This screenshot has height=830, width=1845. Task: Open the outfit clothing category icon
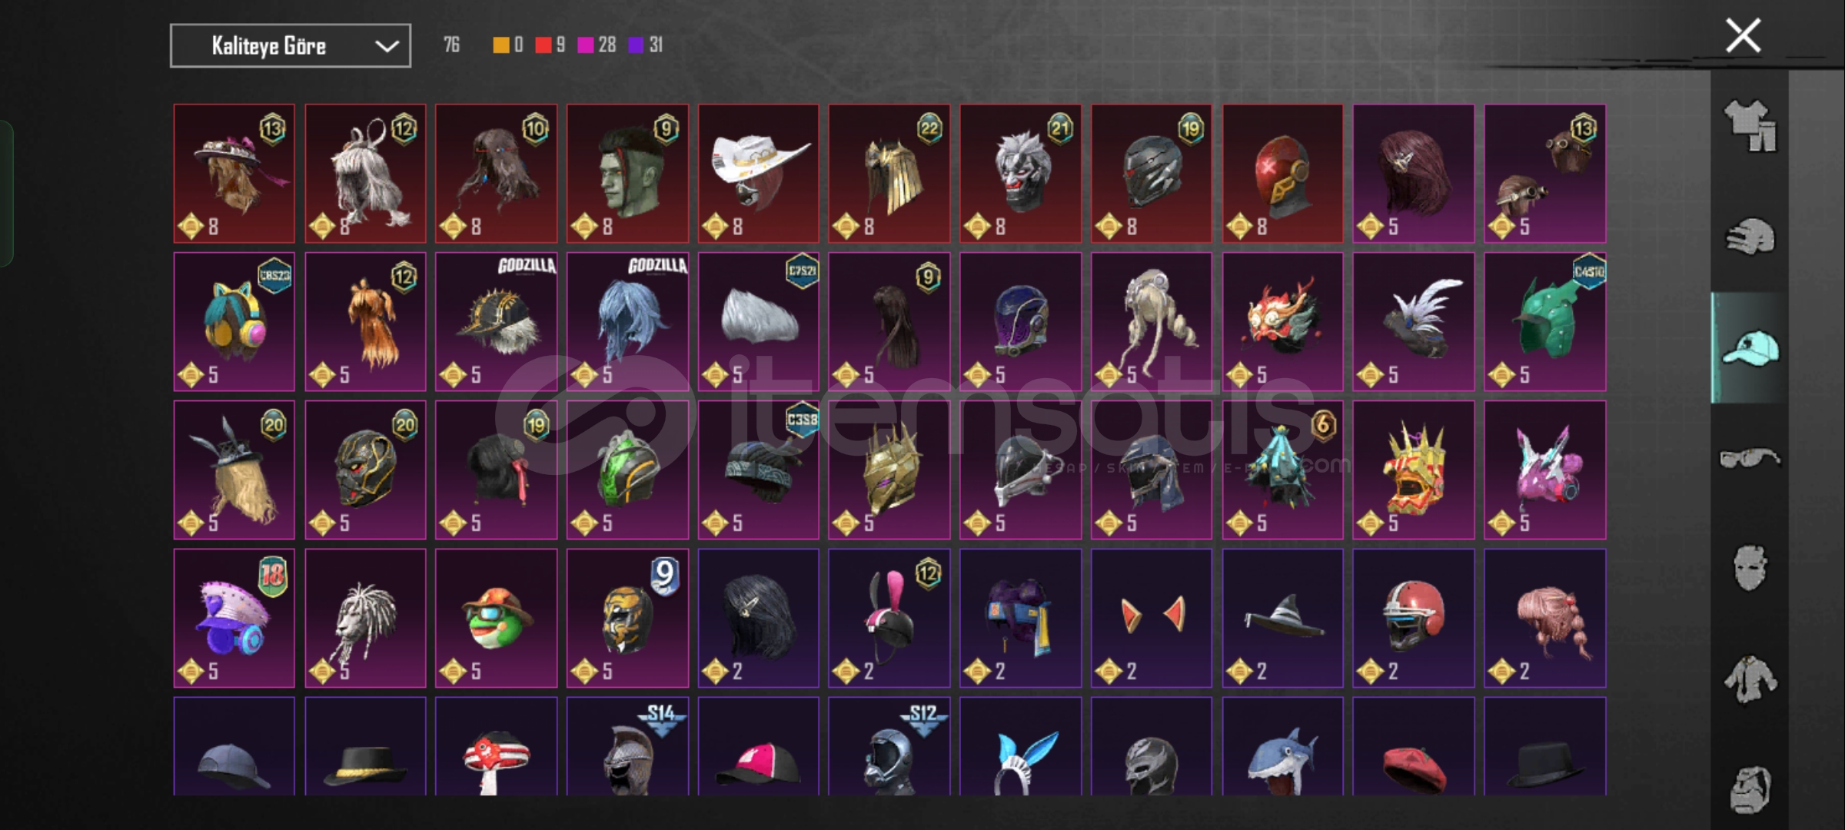(1750, 126)
